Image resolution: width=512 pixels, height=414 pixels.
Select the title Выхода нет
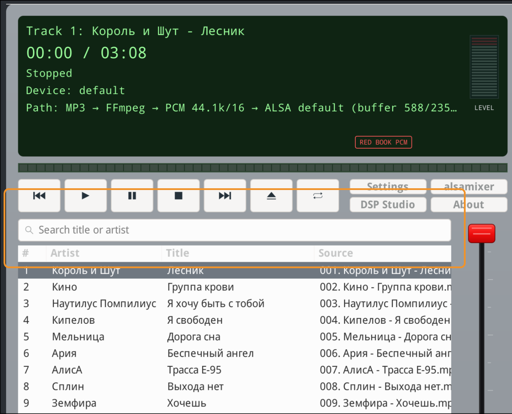click(x=195, y=387)
